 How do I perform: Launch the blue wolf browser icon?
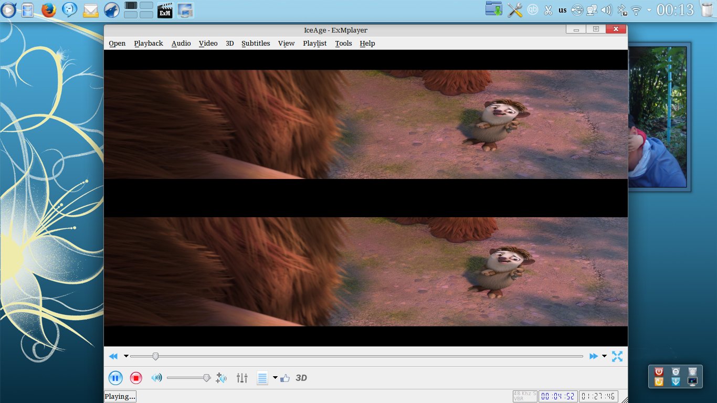pos(112,9)
